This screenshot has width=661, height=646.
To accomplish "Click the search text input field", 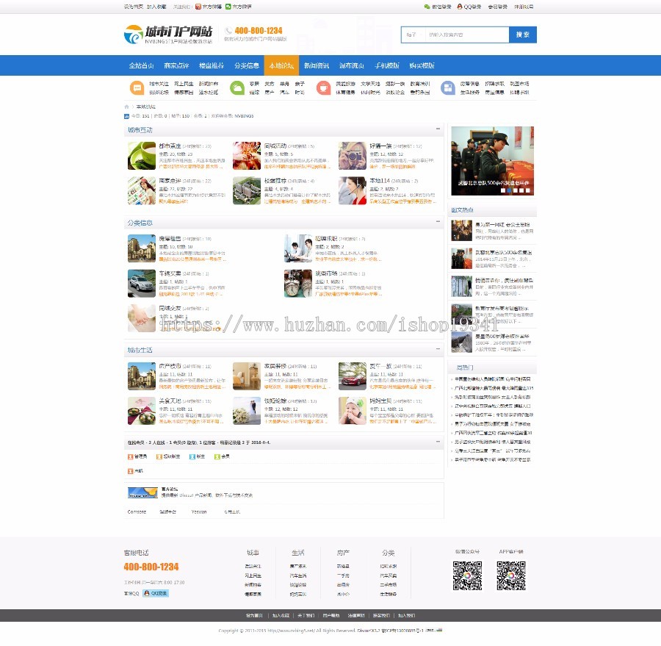I will click(x=466, y=35).
